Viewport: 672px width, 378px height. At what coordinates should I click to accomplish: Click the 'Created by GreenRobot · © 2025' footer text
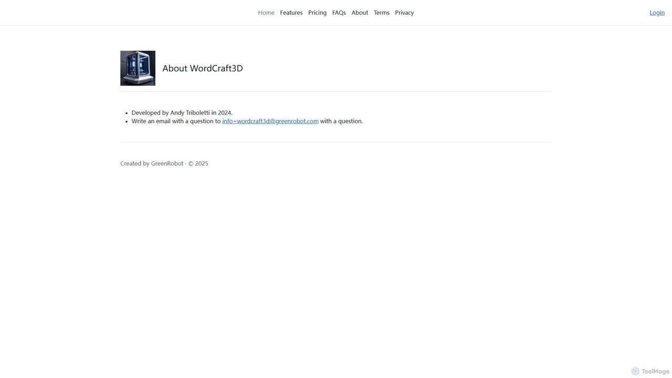coord(164,163)
